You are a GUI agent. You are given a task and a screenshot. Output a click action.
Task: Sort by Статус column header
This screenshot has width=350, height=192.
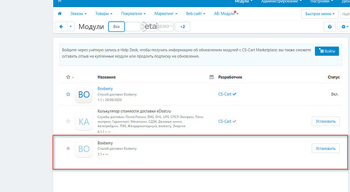click(x=334, y=77)
